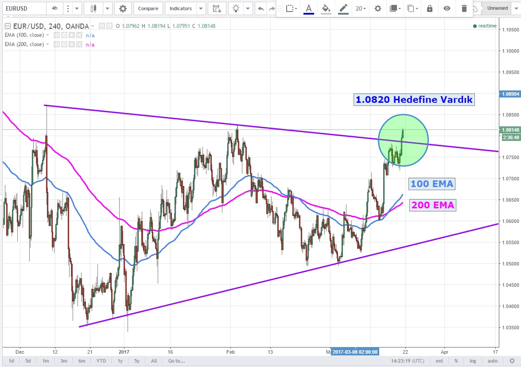
Task: Hide the selected drawing using eye icon
Action: [447, 8]
